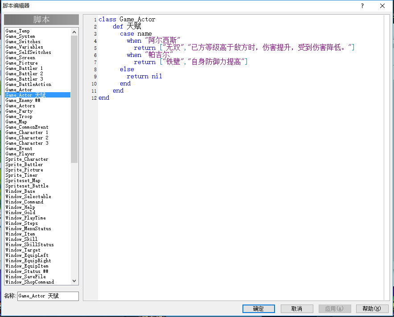Select Window_SaveFile script
Image resolution: width=394 pixels, height=317 pixels.
pyautogui.click(x=38, y=276)
